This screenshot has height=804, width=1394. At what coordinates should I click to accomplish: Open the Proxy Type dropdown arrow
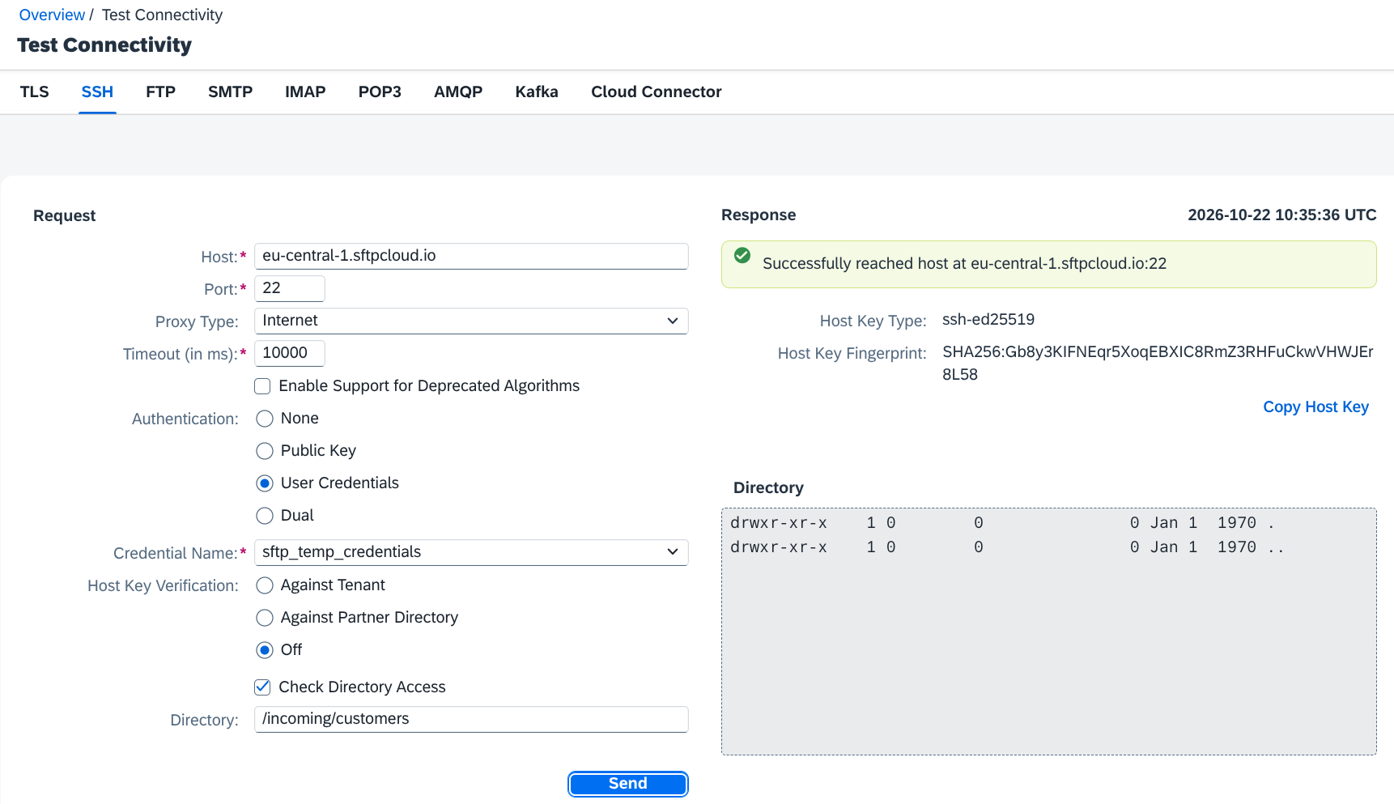pos(672,321)
